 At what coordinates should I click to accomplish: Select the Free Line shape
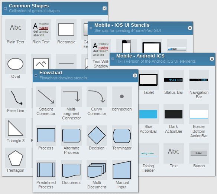tap(15, 98)
